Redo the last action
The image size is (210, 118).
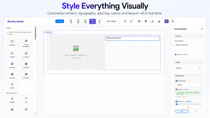point(131,21)
